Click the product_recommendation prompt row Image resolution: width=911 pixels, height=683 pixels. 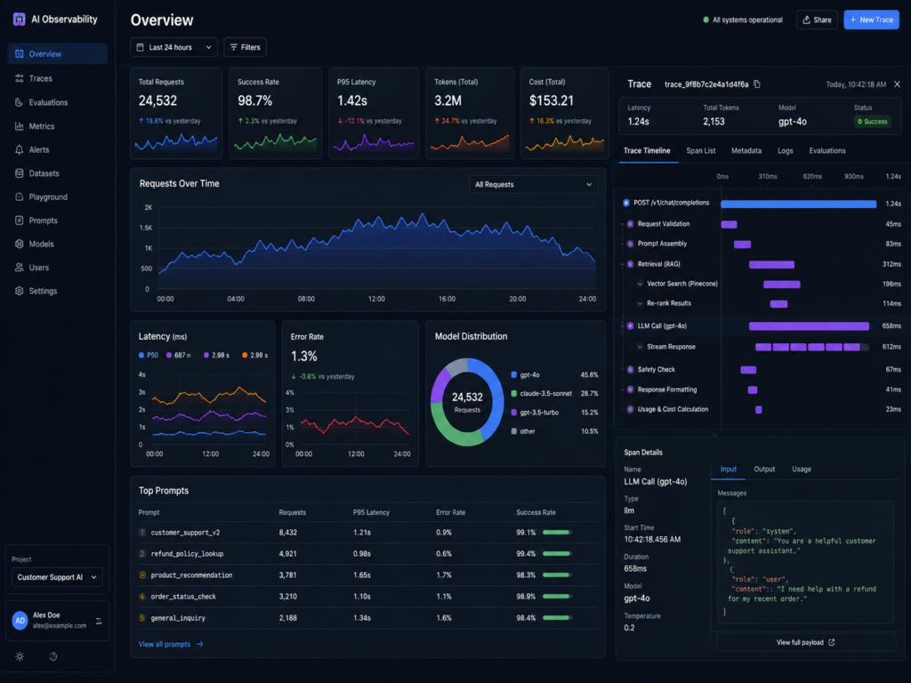tap(367, 575)
